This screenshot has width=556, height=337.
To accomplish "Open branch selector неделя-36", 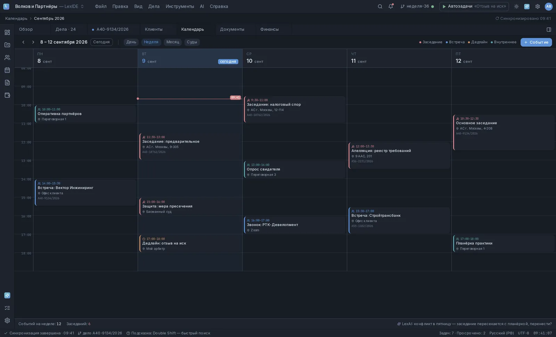I will pyautogui.click(x=417, y=6).
